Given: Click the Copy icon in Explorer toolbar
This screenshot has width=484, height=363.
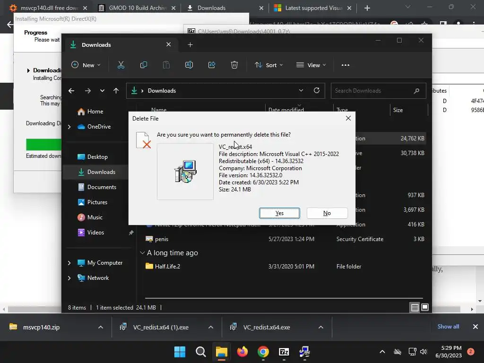Looking at the screenshot, I should click(144, 65).
